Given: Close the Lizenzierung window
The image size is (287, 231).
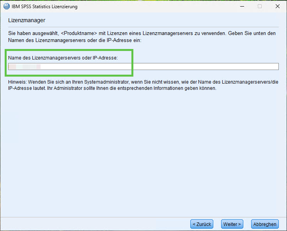Looking at the screenshot, I should click(x=277, y=6).
